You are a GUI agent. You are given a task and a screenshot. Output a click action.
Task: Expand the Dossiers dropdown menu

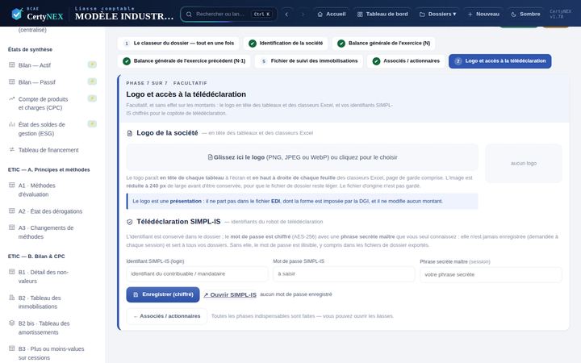tap(437, 14)
